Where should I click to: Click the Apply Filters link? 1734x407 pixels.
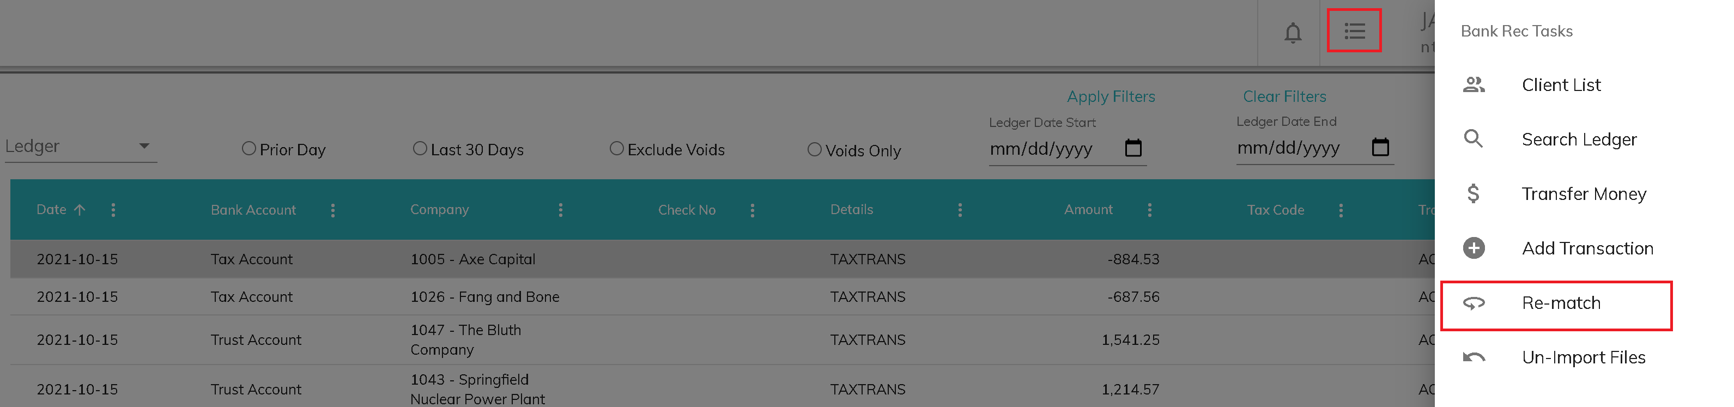click(x=1111, y=97)
